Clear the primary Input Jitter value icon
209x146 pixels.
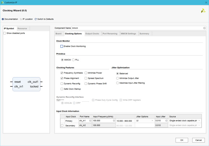coord(166,121)
